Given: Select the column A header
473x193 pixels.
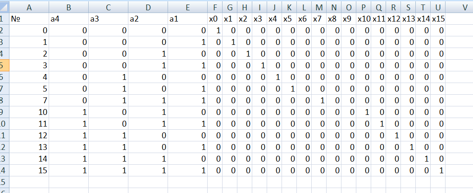Looking at the screenshot, I should [29, 7].
